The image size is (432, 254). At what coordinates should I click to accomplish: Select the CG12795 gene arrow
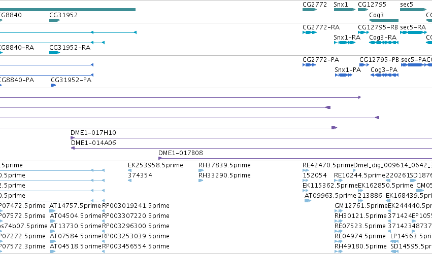pyautogui.click(x=363, y=10)
